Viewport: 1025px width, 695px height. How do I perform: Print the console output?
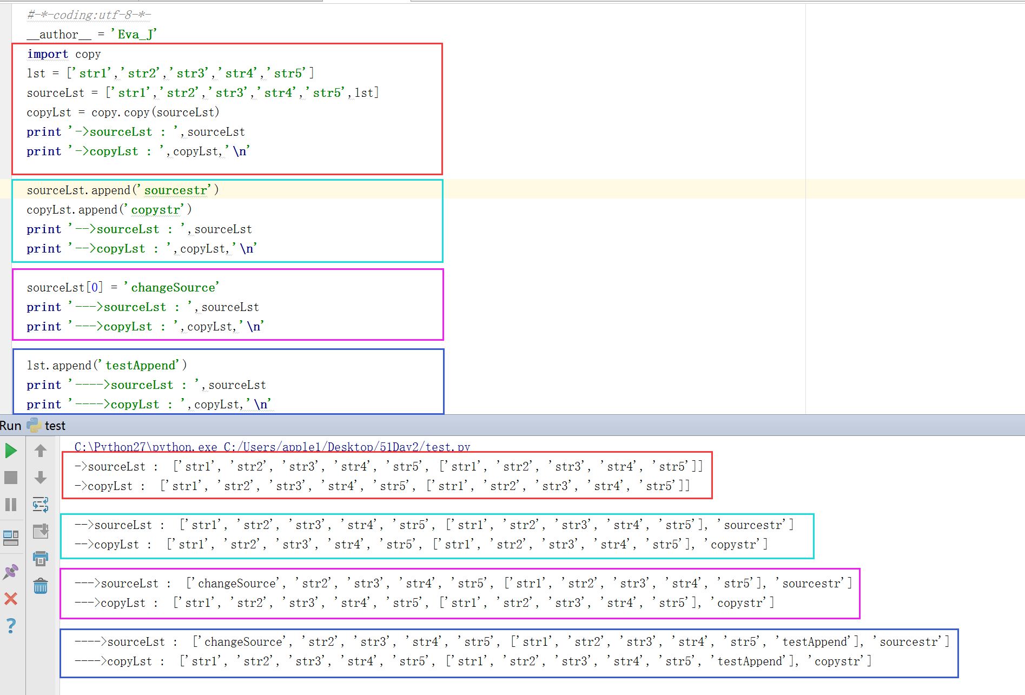pyautogui.click(x=41, y=559)
